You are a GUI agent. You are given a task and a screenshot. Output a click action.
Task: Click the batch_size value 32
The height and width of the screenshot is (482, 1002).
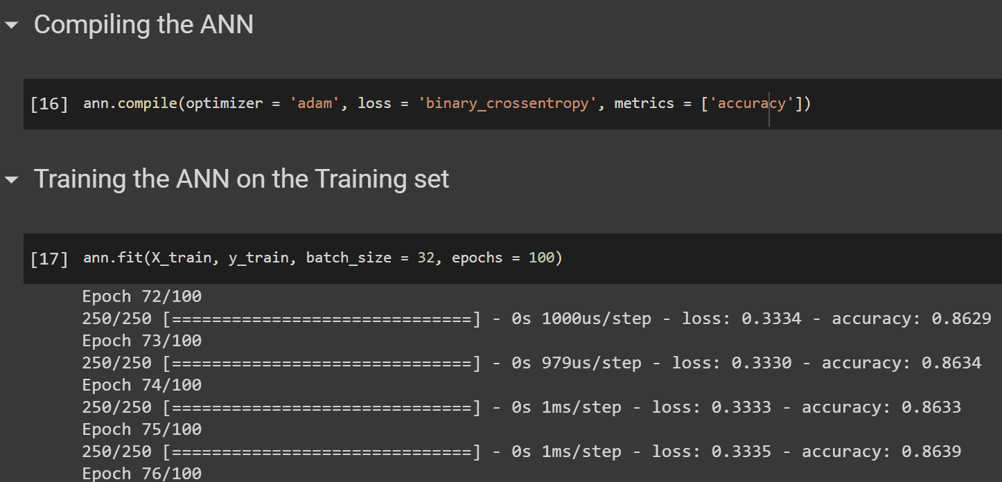(x=425, y=258)
